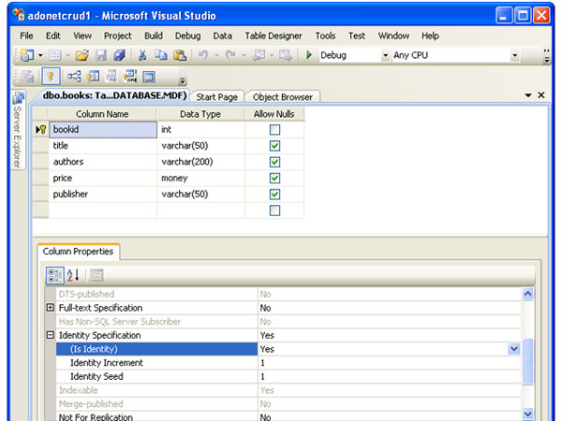
Task: Click the Column Properties scrollbar thumb
Action: 528,361
